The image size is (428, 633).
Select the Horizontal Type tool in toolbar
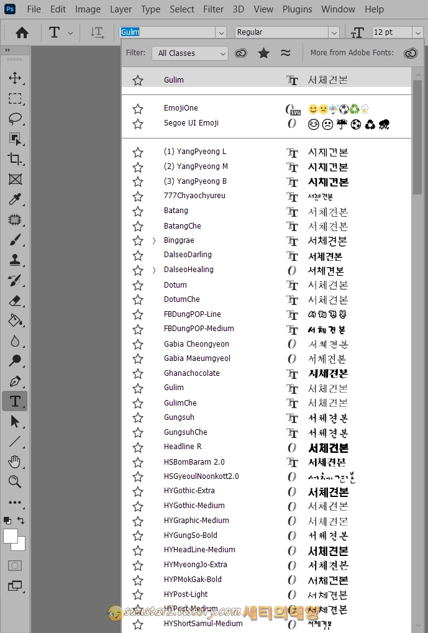(x=15, y=401)
